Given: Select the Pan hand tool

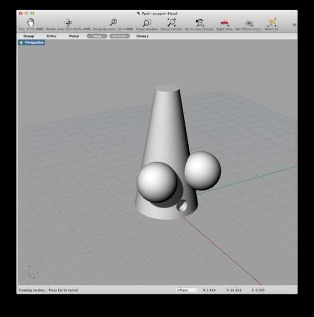Looking at the screenshot, I should coord(31,22).
